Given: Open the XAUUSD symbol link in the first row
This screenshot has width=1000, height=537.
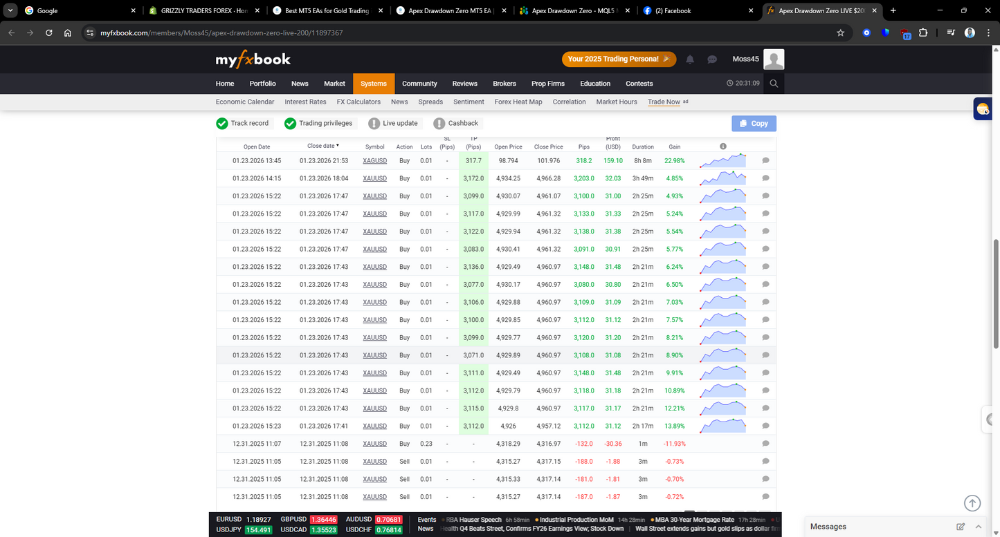Looking at the screenshot, I should [x=374, y=160].
